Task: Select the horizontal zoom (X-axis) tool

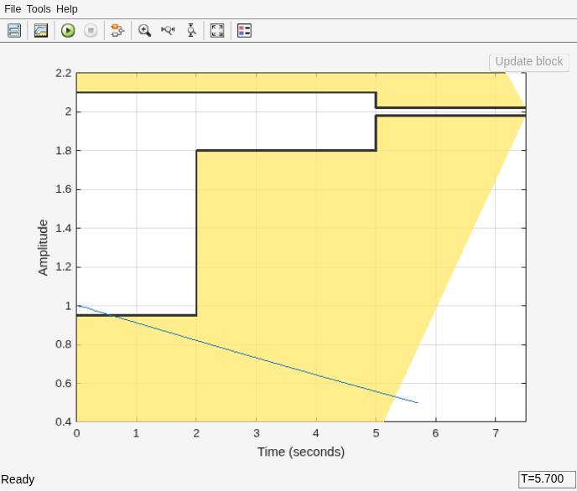Action: tap(168, 30)
